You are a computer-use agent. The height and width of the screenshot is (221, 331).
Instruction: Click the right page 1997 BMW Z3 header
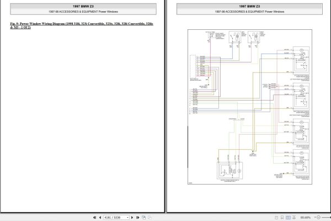point(249,6)
